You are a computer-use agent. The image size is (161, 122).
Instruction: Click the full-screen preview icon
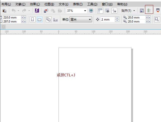91,11
